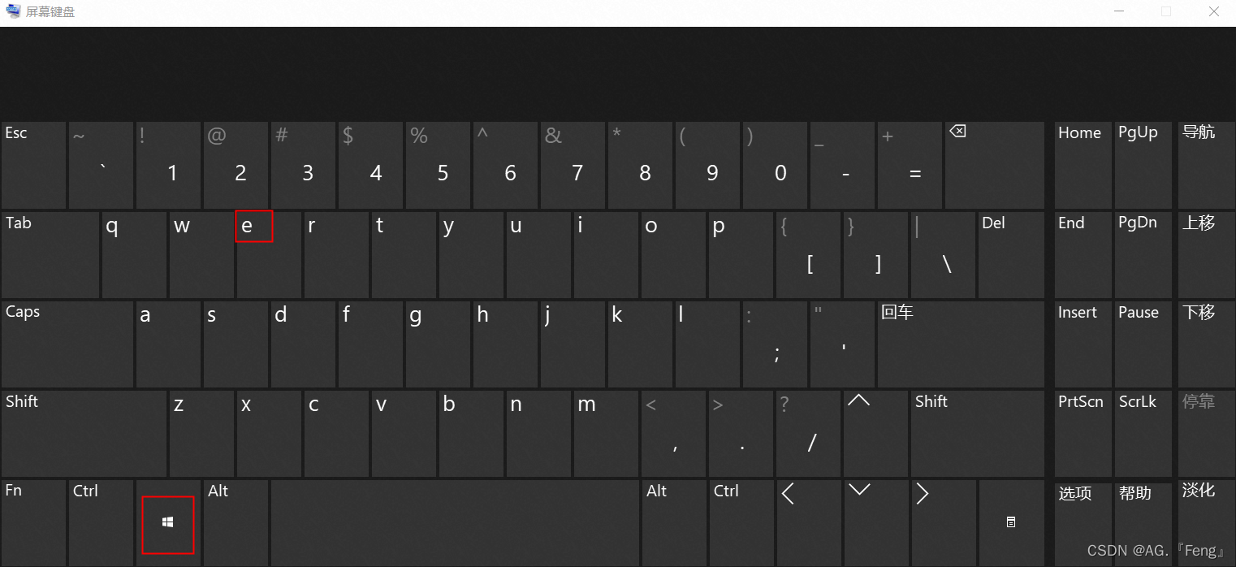Click the right arrow key

943,522
